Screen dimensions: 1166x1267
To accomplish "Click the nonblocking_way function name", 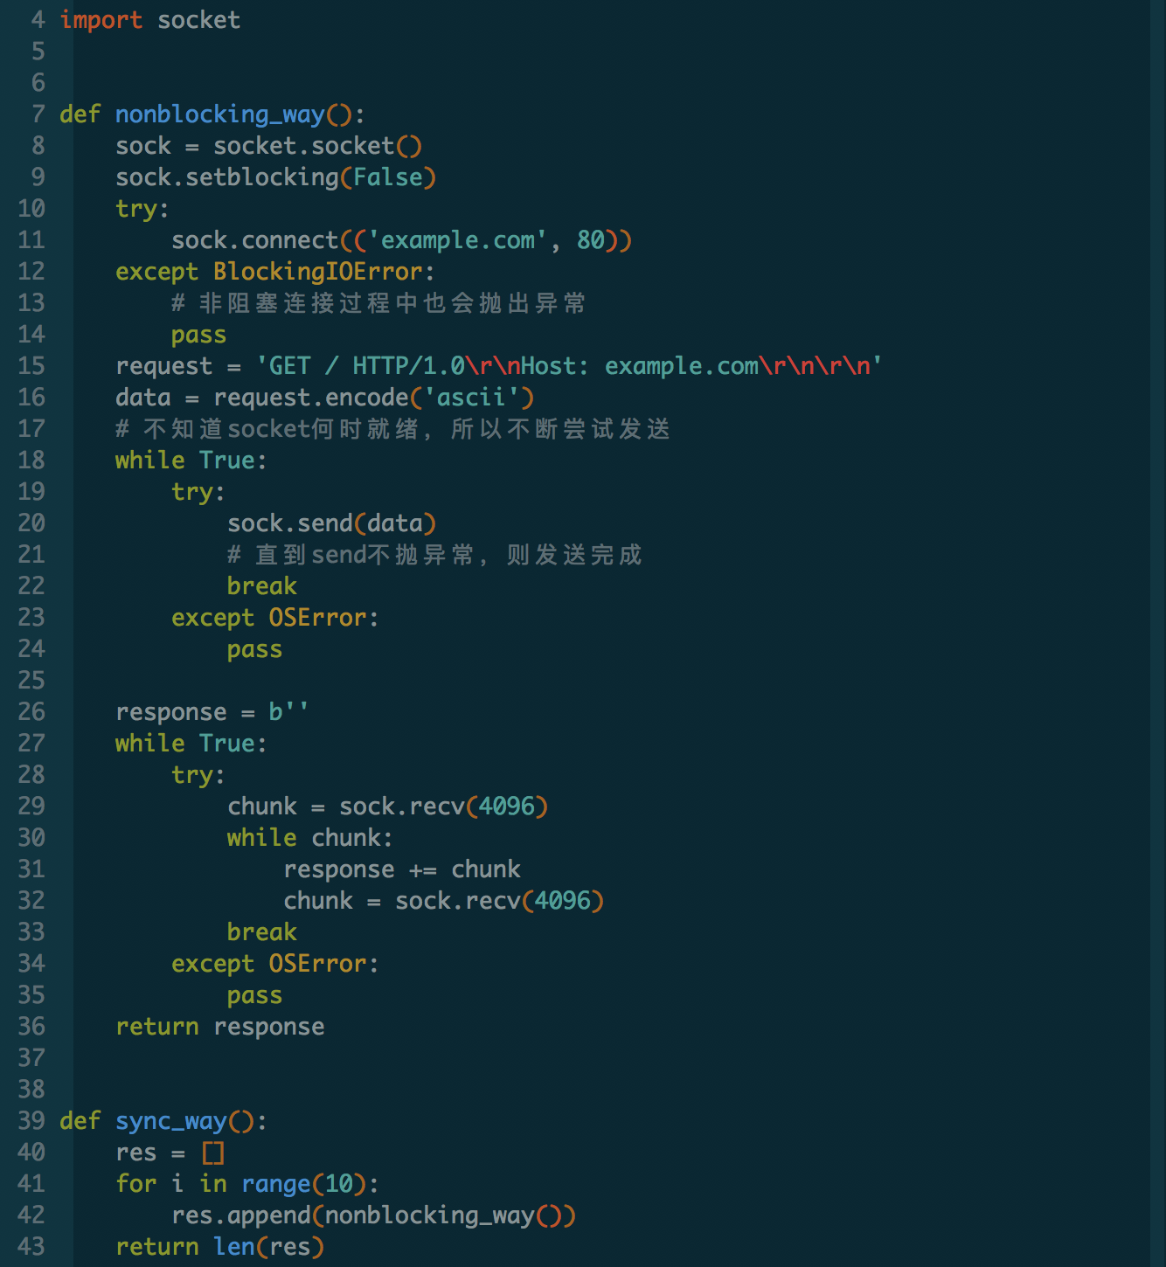I will 220,114.
